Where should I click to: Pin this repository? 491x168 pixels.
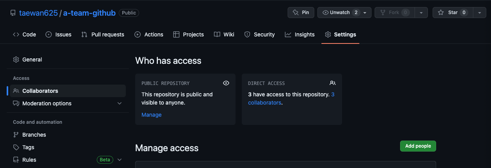(301, 13)
